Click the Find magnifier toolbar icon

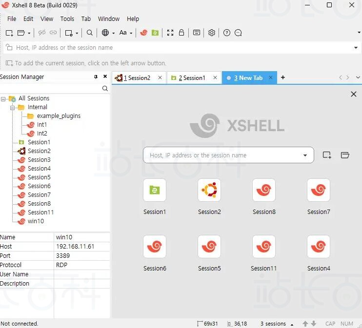(x=90, y=33)
